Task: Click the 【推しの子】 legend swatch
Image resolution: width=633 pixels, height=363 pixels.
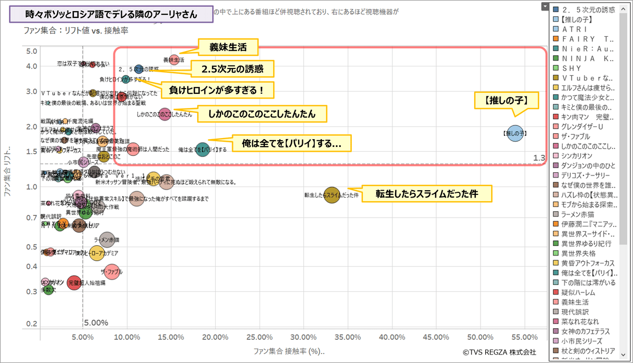Action: [x=555, y=19]
